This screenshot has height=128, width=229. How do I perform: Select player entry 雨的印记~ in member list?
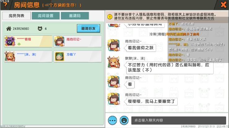[78, 41]
